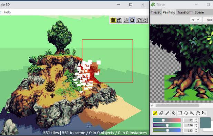Select the Magic Wand tool
The height and width of the screenshot is (136, 213).
pyautogui.click(x=192, y=113)
